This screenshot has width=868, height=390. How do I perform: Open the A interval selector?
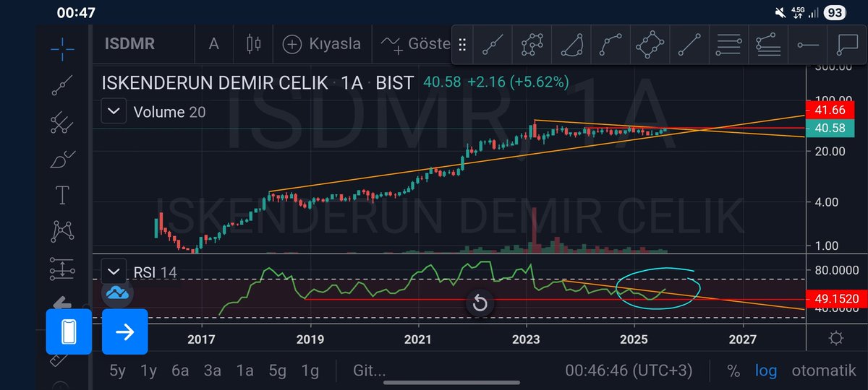pos(213,44)
